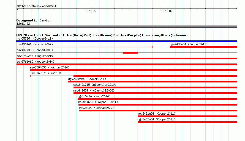Select the red bar under esv2760248
Screen dimensions: 245x141
tap(127, 59)
